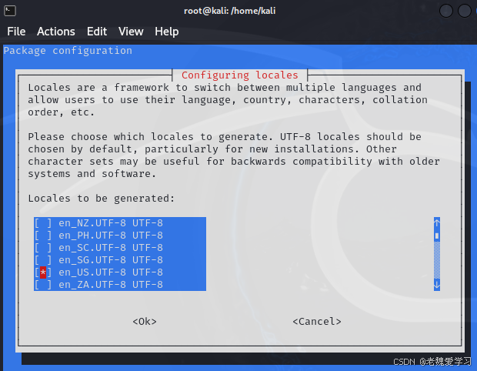
Task: Click the scrollbar track below the thumb
Action: 437,259
